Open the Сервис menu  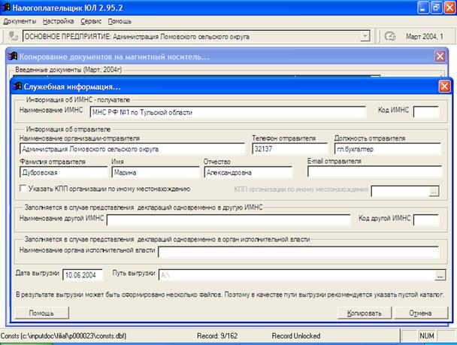pos(91,21)
